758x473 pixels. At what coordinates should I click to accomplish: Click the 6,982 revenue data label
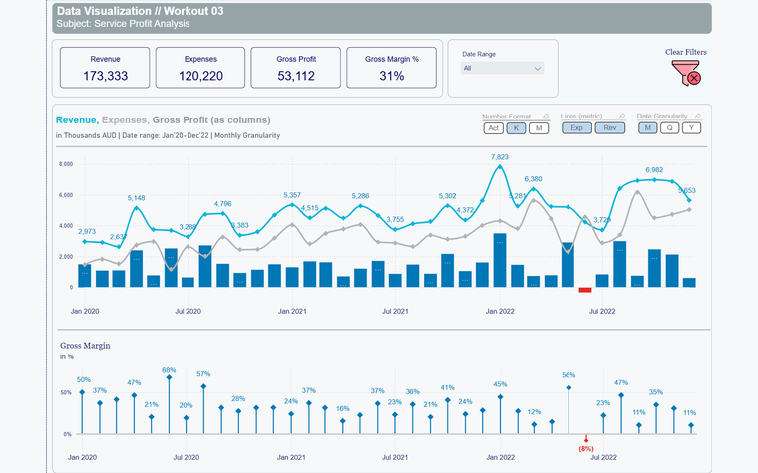(654, 170)
